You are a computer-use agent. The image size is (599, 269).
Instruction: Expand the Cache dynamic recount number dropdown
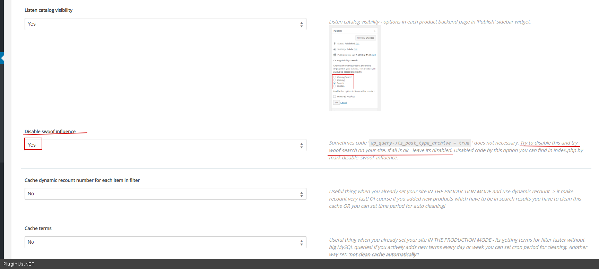(x=165, y=194)
